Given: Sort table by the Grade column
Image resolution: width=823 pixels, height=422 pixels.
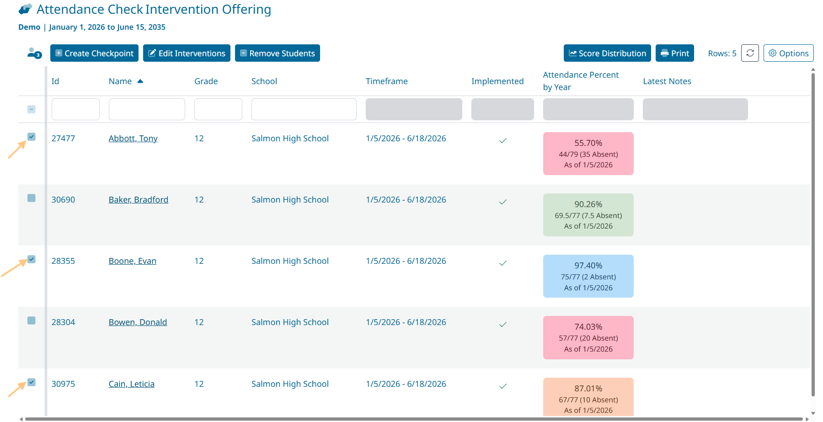Looking at the screenshot, I should point(206,81).
